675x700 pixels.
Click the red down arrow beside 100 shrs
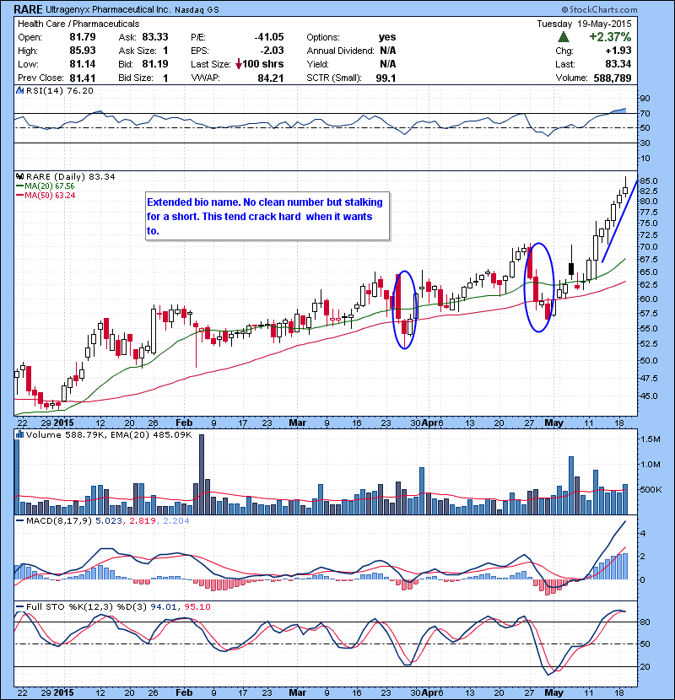239,64
